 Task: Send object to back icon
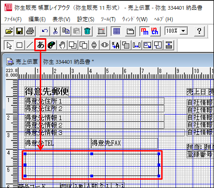[83, 45]
